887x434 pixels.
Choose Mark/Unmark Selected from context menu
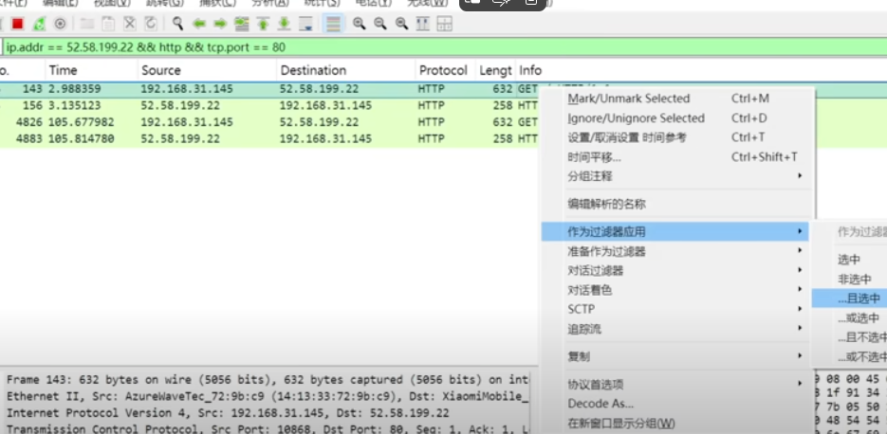coord(628,99)
